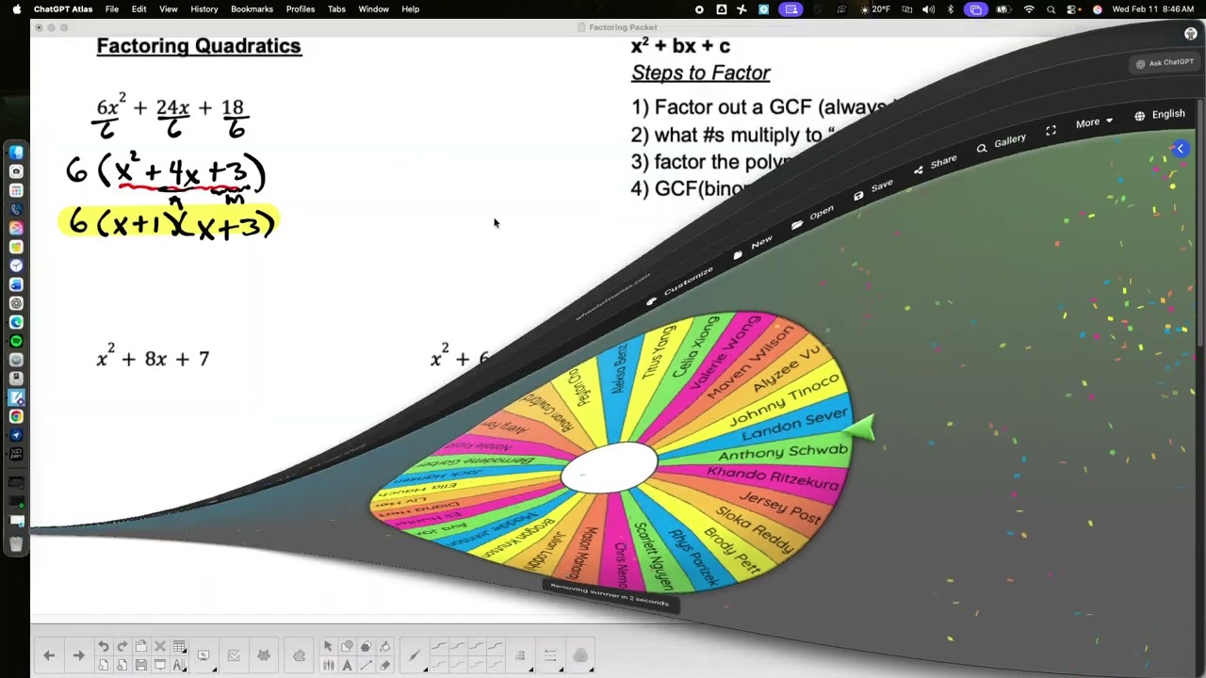Click the Landon Sever wheel slice

(x=794, y=426)
